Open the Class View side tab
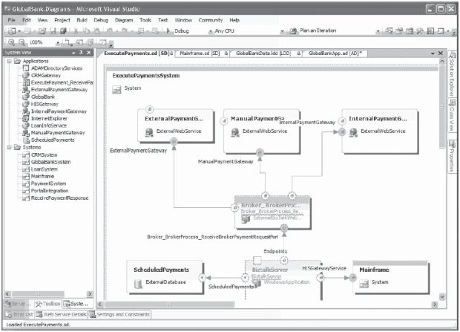The height and width of the screenshot is (332, 460). tap(452, 115)
